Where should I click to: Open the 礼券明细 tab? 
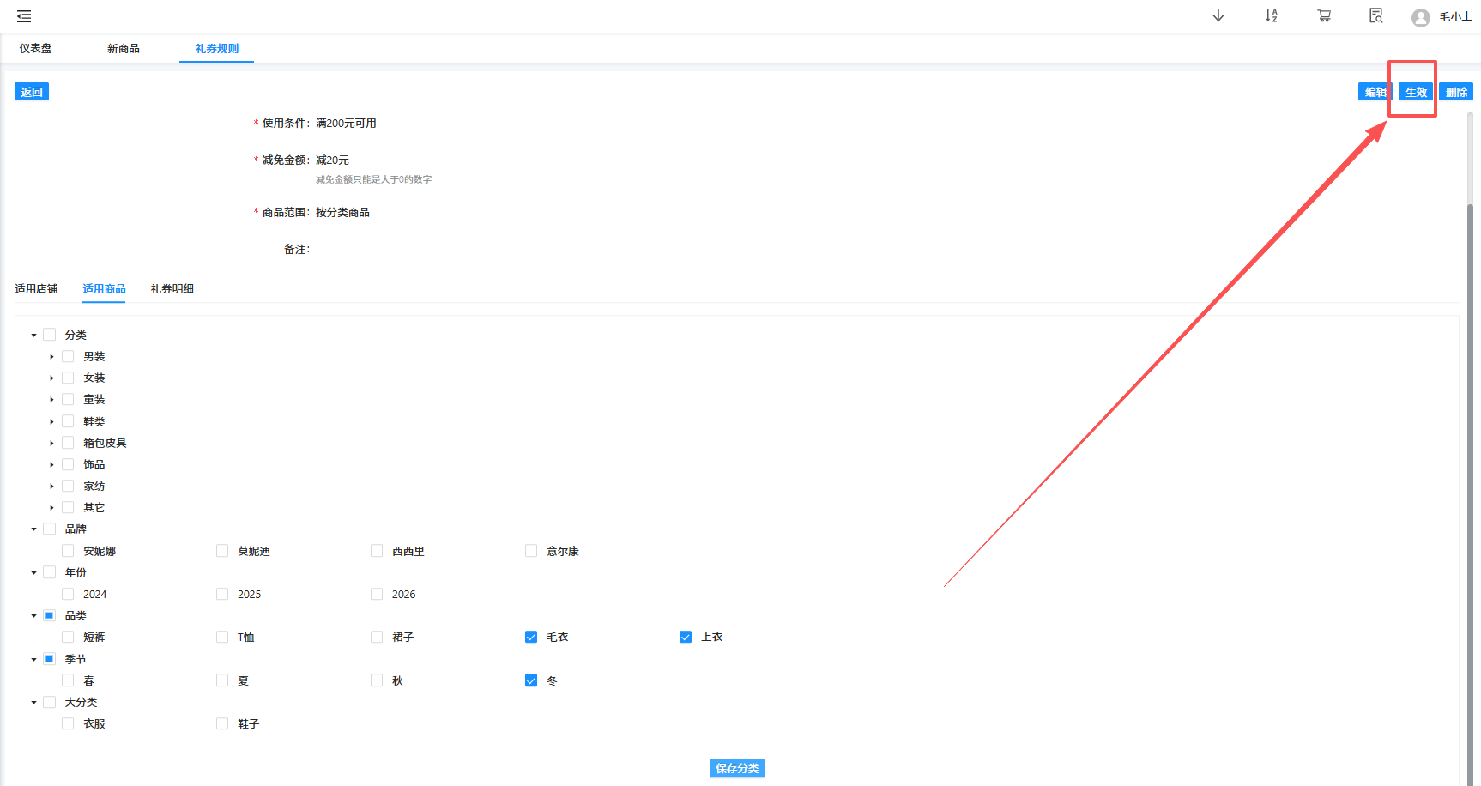[172, 289]
